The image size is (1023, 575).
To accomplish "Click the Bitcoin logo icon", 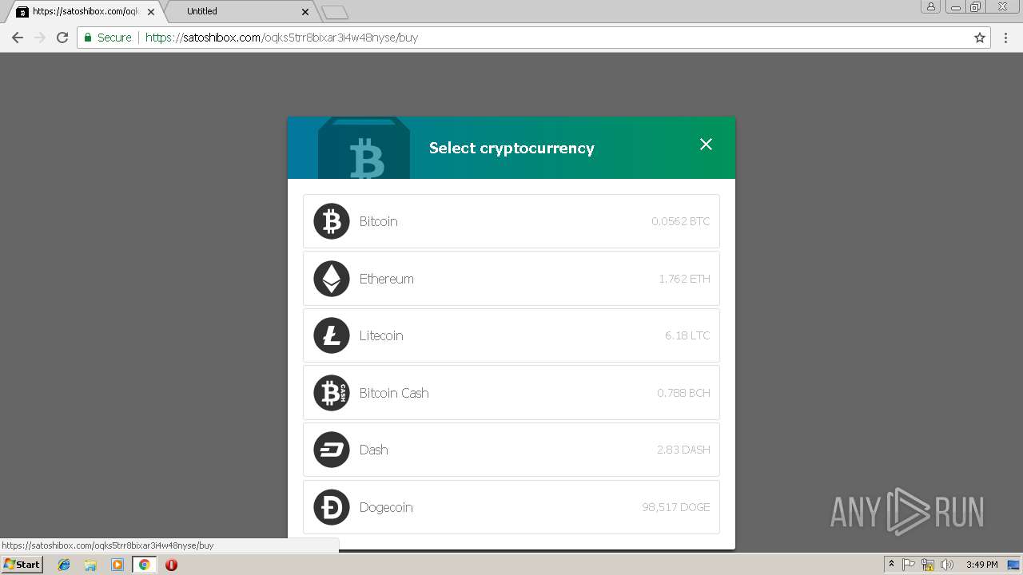I will (x=332, y=221).
